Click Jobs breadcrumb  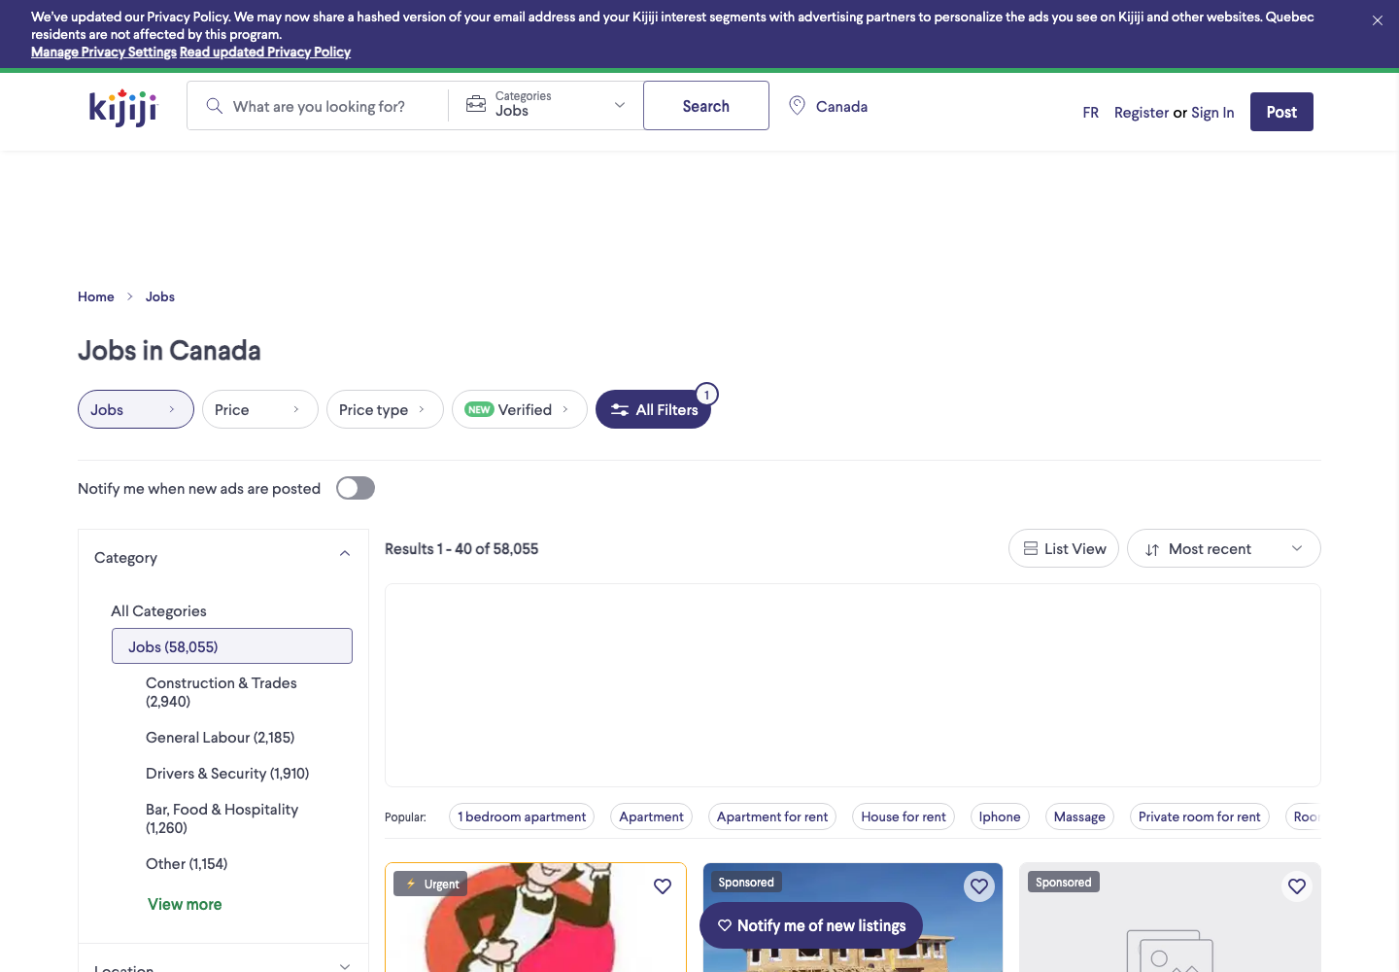(x=160, y=296)
